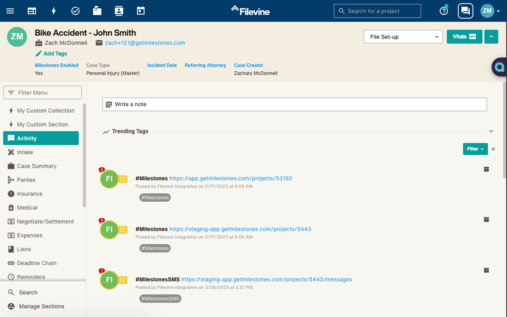Image resolution: width=507 pixels, height=317 pixels.
Task: Select the Activity section
Action: (x=41, y=138)
